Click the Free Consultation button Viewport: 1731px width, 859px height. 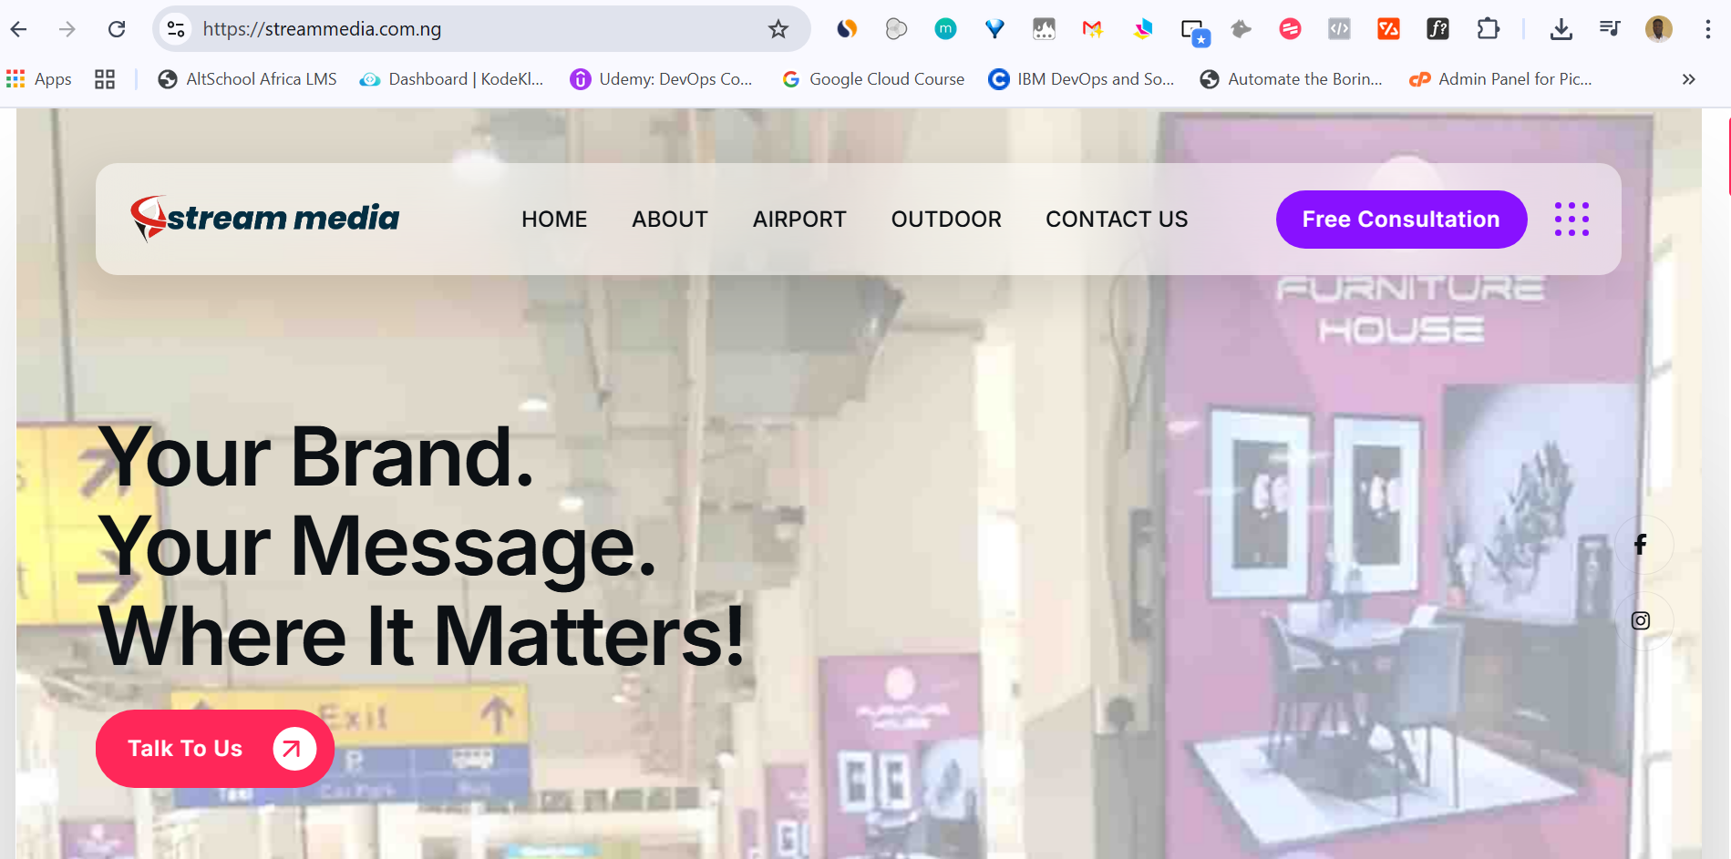pyautogui.click(x=1400, y=220)
